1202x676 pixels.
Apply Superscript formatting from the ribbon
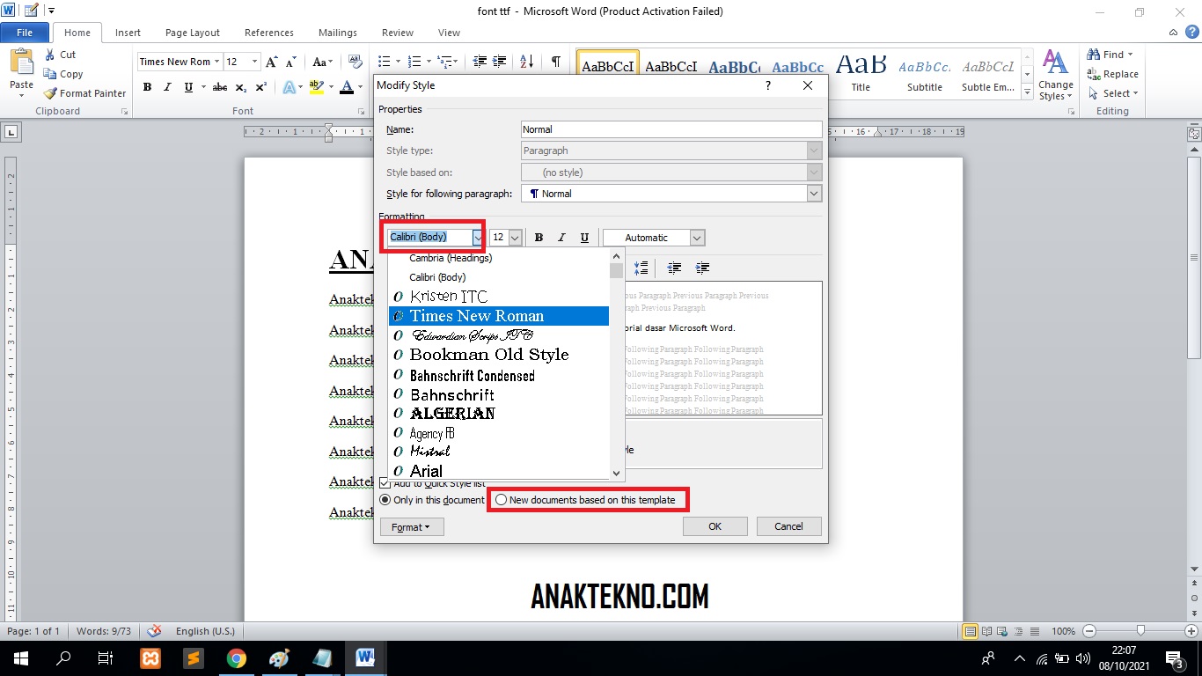pyautogui.click(x=261, y=87)
